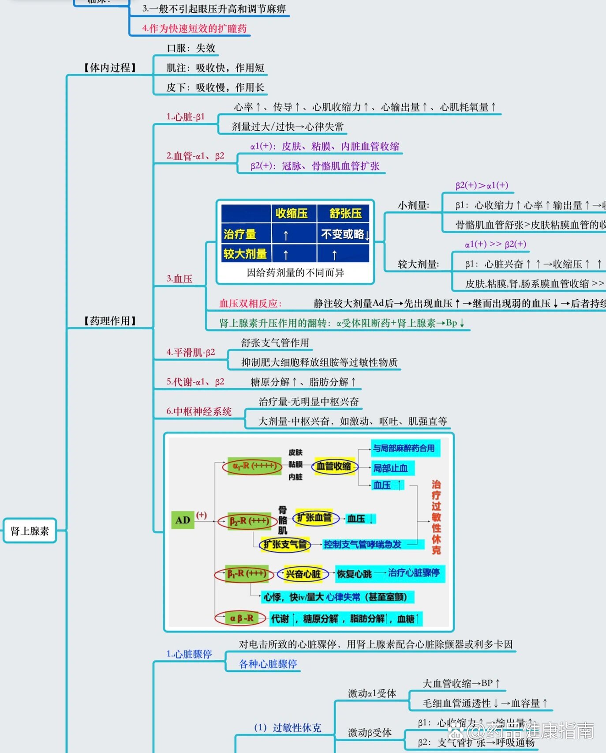Click β2(+)：冠脉、骨骼肌血管扩张
The image size is (606, 753).
pos(315,166)
